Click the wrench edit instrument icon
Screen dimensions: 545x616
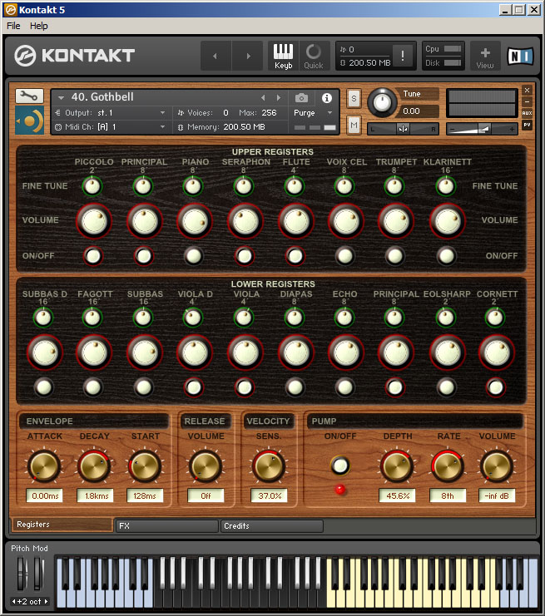(x=28, y=96)
